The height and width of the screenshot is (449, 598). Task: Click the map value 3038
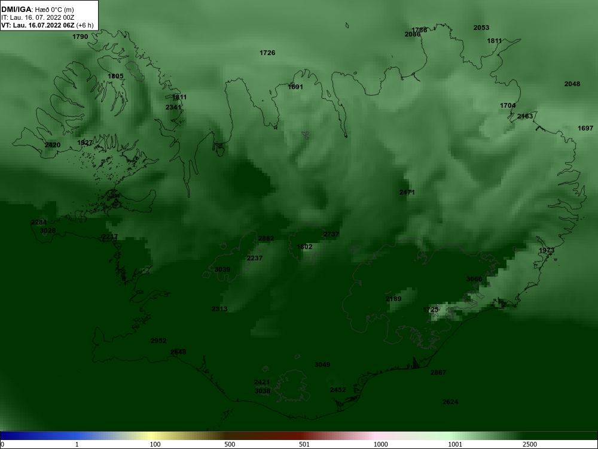coord(263,391)
